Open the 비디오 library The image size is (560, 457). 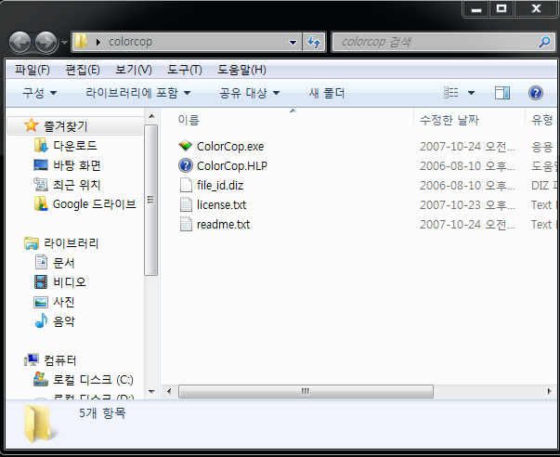pos(70,282)
